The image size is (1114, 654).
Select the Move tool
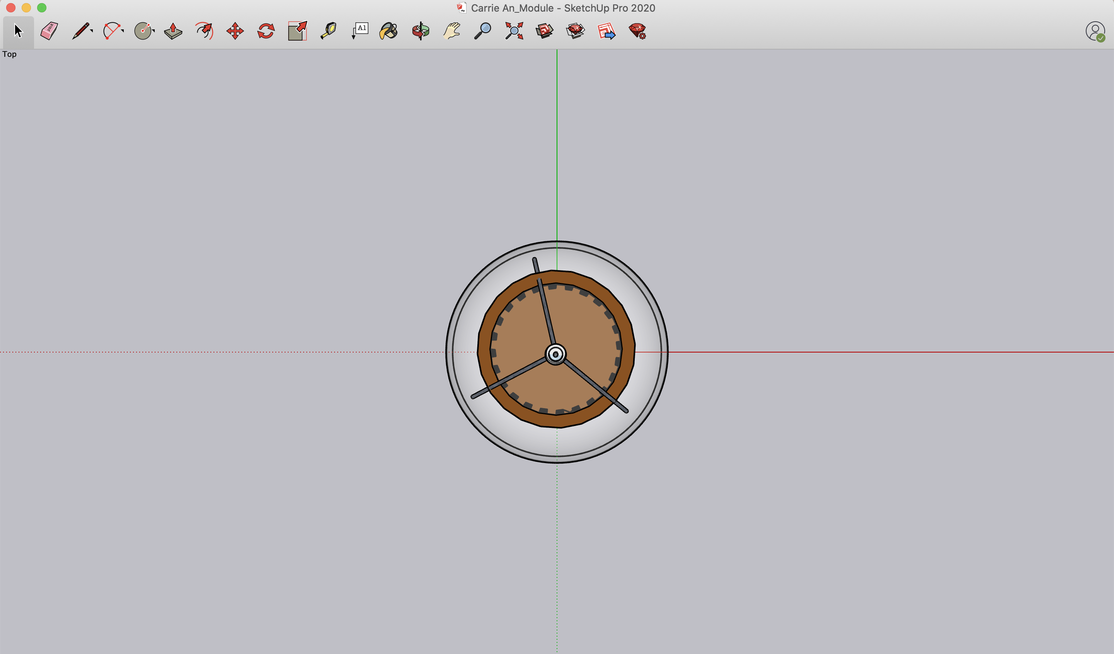pos(235,31)
